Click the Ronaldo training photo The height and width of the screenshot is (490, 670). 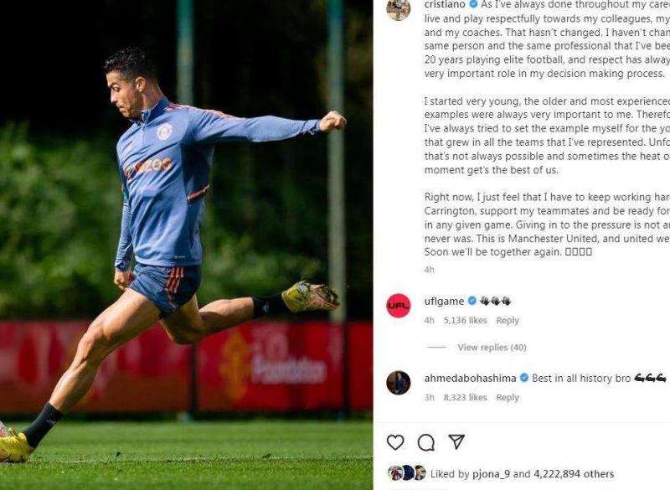point(186,245)
